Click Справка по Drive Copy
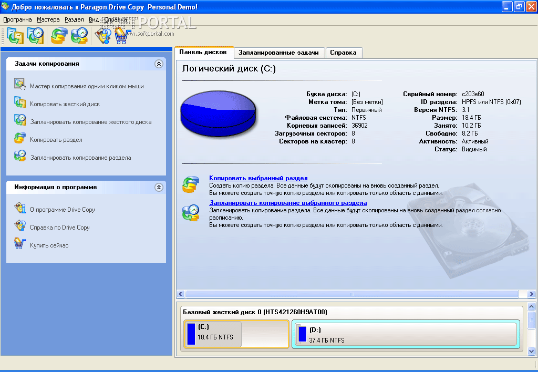Viewport: 538px width, 372px height. pyautogui.click(x=60, y=227)
